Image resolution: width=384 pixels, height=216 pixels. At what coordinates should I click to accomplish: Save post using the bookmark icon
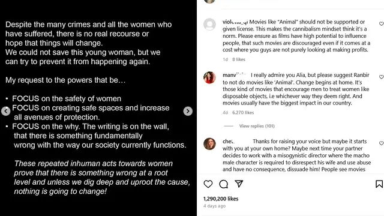[379, 184]
